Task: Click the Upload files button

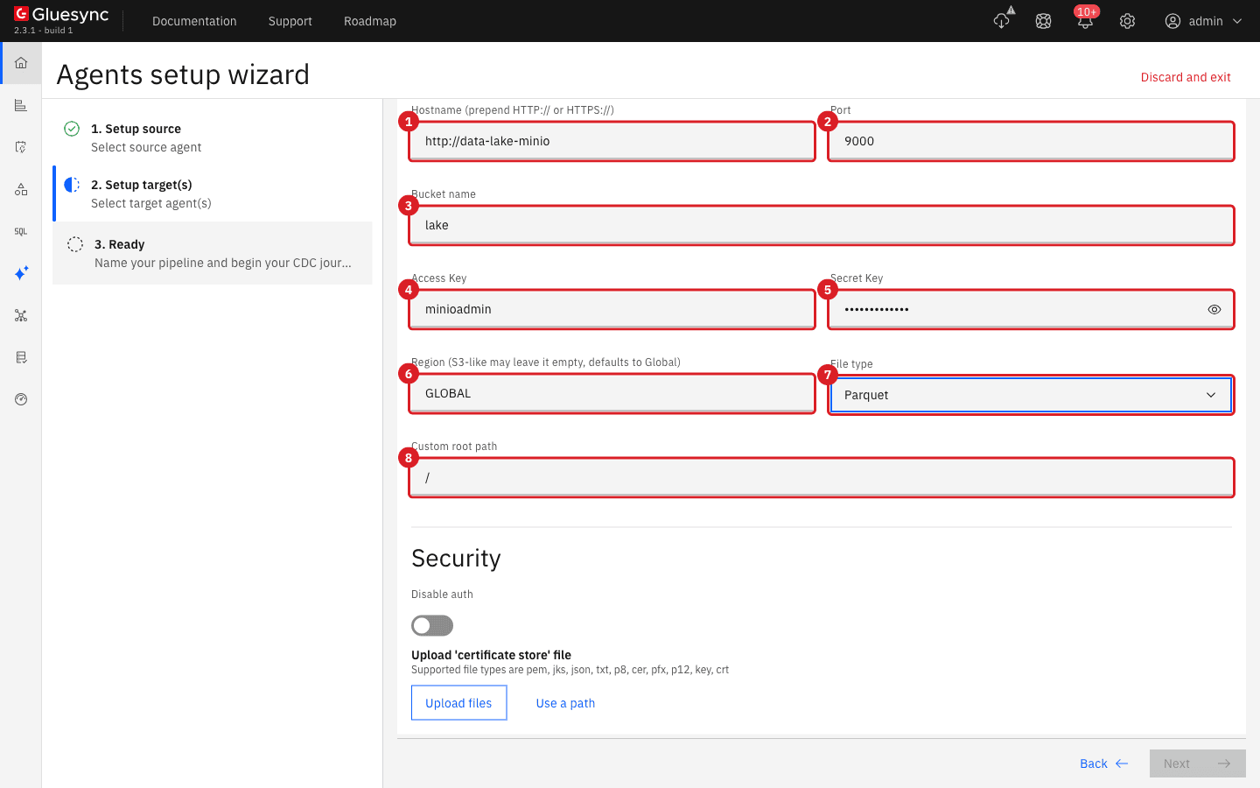Action: click(458, 703)
